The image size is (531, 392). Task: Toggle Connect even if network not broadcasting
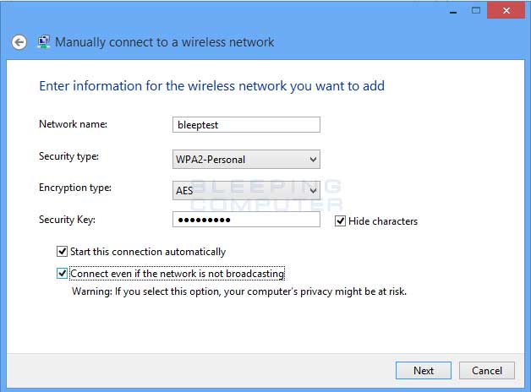[x=62, y=273]
